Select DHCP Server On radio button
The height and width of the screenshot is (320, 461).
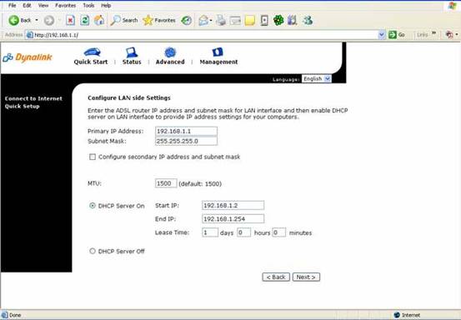click(x=93, y=206)
